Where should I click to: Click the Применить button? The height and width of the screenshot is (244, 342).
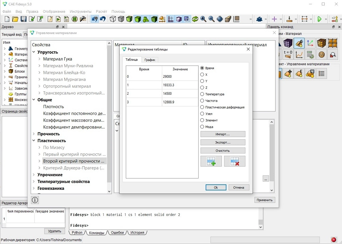pyautogui.click(x=264, y=200)
